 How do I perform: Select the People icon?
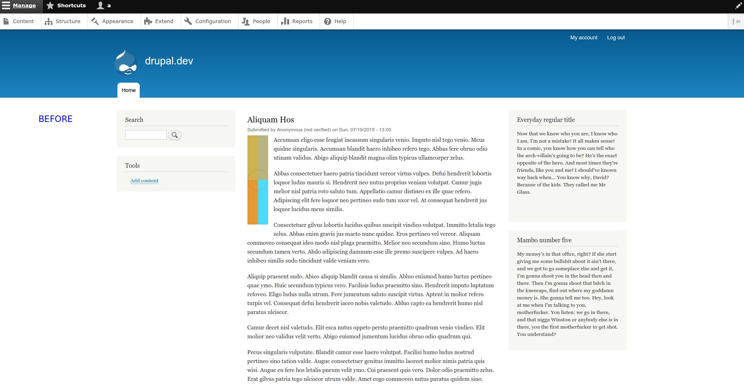(245, 21)
